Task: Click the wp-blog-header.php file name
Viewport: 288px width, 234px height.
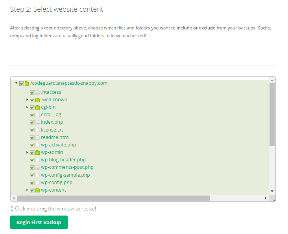Action: click(x=63, y=160)
